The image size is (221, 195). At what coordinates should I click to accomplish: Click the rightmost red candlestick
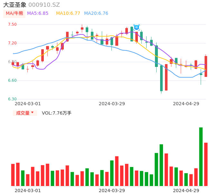pos(206,66)
